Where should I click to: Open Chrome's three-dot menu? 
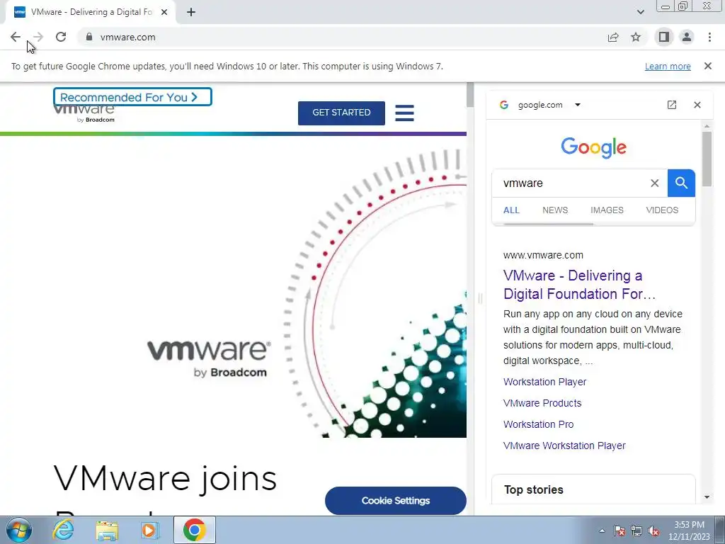[709, 37]
